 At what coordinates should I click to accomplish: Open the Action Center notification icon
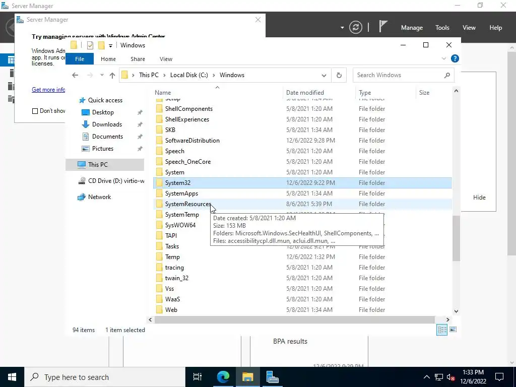pos(499,377)
